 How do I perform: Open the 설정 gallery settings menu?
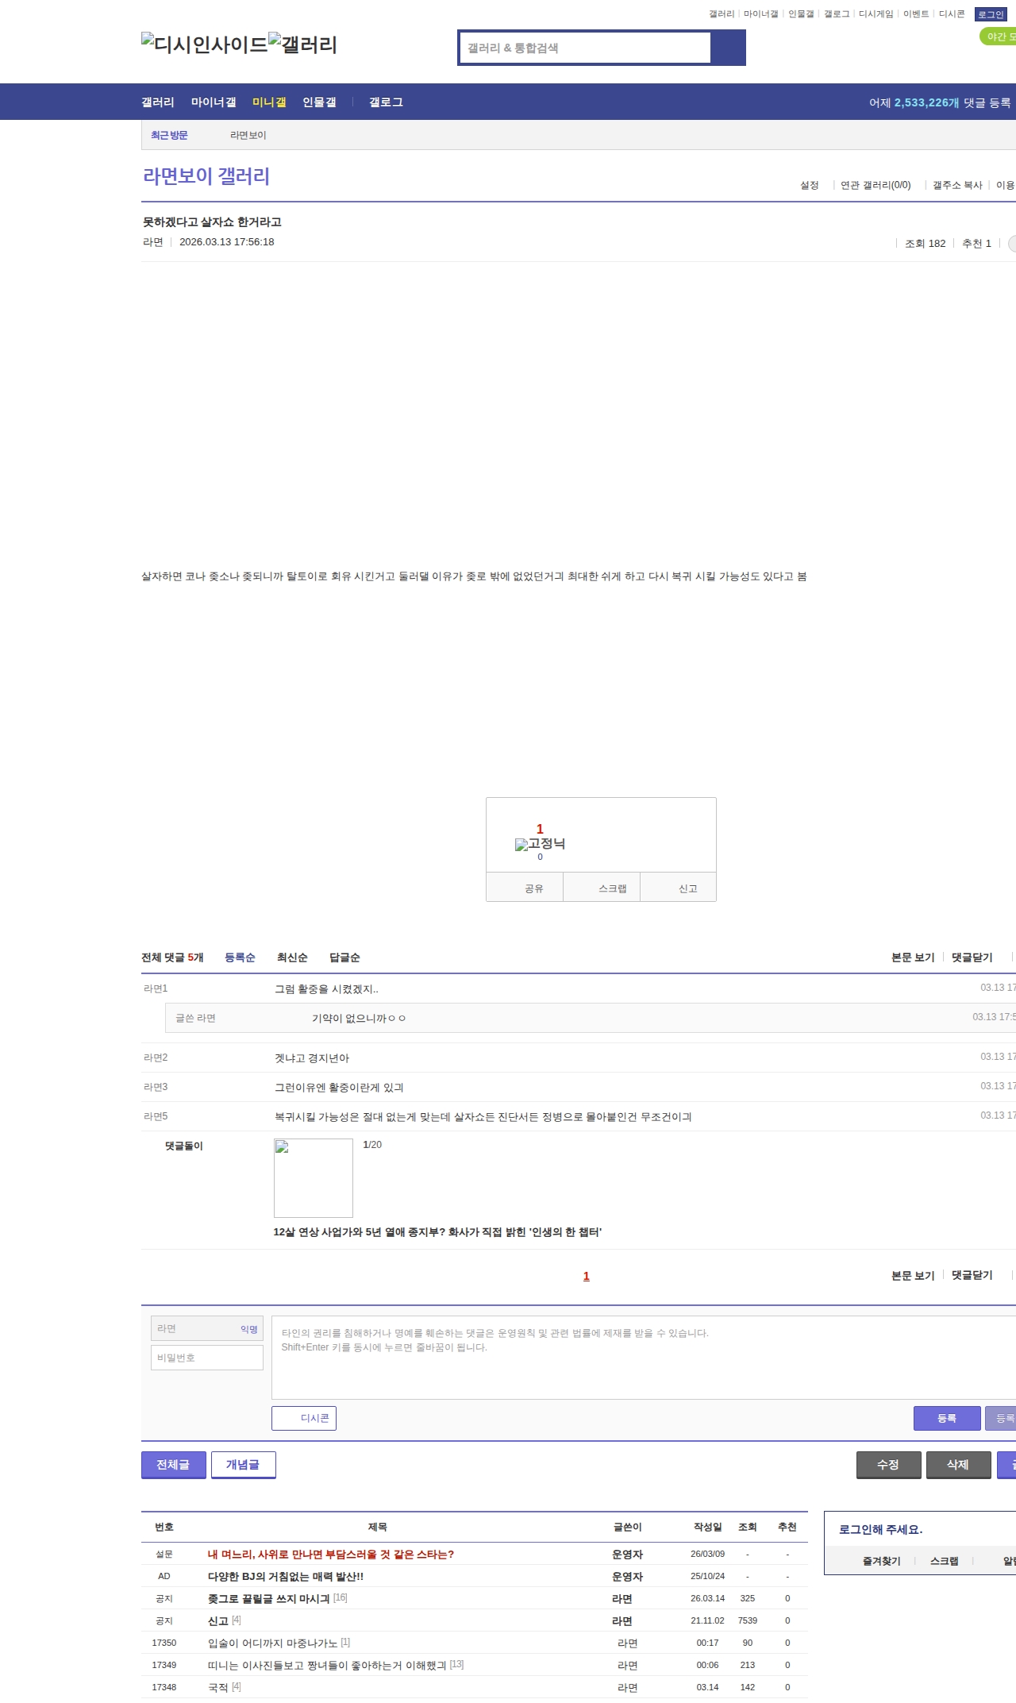[809, 185]
